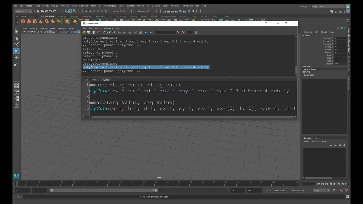The width and height of the screenshot is (363, 204).
Task: Open the No Anim Layer dropdown
Action: (300, 190)
